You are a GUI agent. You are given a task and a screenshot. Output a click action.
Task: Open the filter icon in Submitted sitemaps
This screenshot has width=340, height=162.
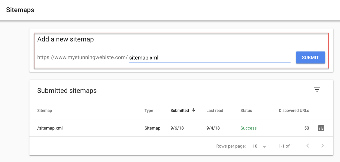317,90
